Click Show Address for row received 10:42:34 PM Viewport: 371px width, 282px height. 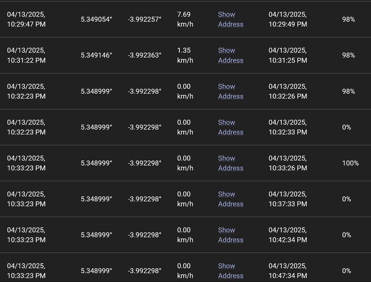tap(230, 235)
